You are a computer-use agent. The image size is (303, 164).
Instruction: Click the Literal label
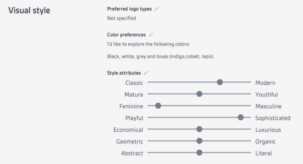(x=264, y=153)
